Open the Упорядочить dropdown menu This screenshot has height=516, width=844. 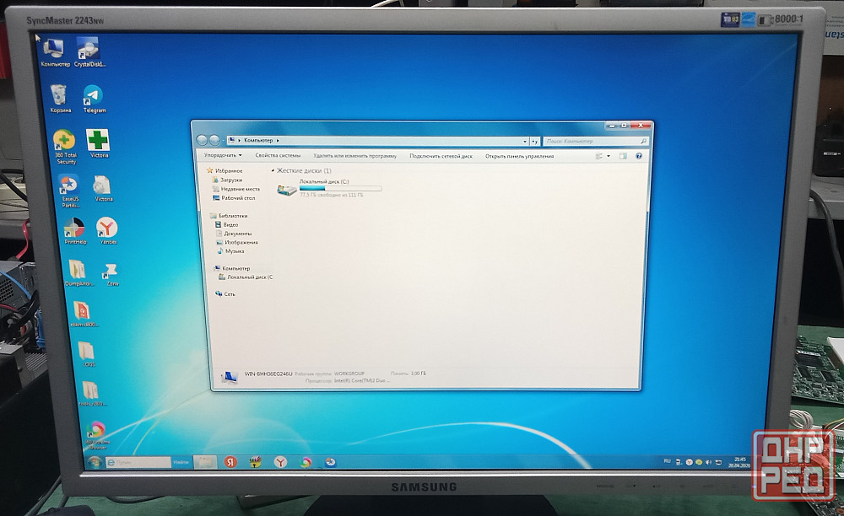click(x=223, y=156)
